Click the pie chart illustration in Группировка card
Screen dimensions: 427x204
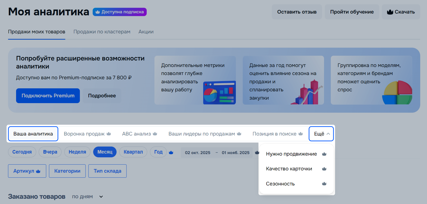[x=397, y=93]
